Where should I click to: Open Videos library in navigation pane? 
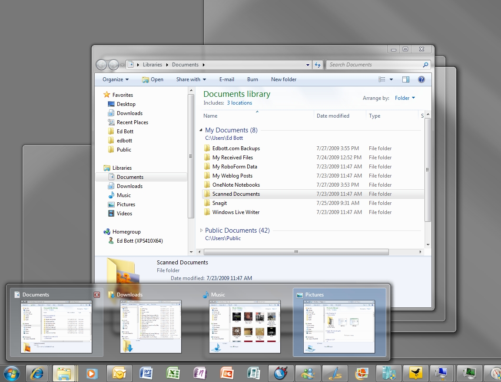(124, 214)
